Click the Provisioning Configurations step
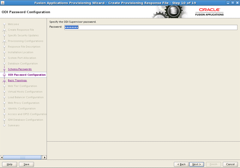This screenshot has width=240, height=168. [26, 41]
